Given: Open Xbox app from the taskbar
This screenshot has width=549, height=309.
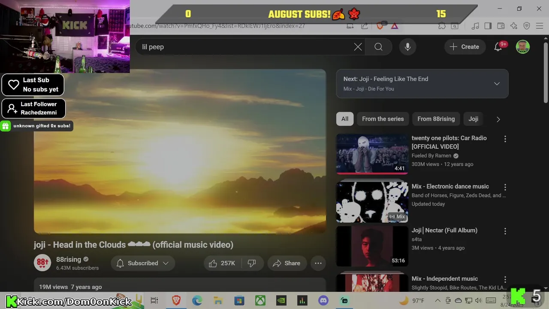Looking at the screenshot, I should 260,300.
